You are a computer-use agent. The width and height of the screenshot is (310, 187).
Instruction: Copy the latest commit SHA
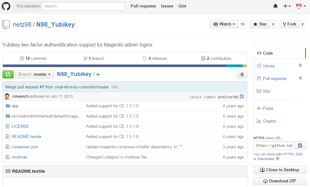[x=242, y=96]
